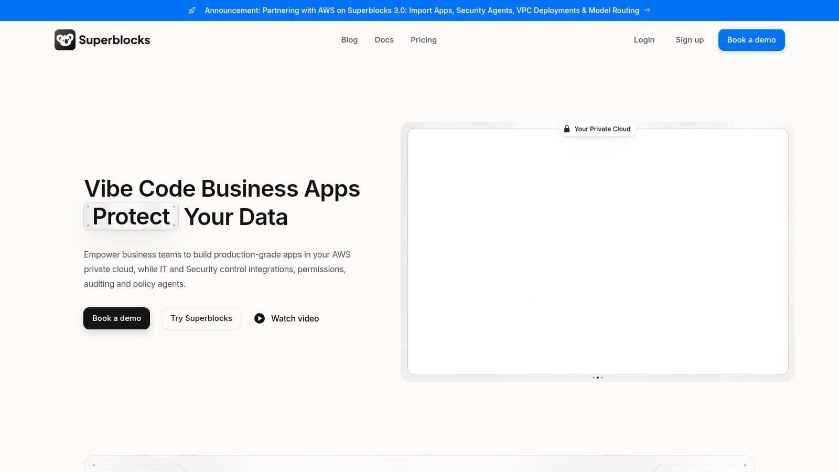The height and width of the screenshot is (472, 839).
Task: Click the play icon beside Watch video
Action: tap(260, 318)
